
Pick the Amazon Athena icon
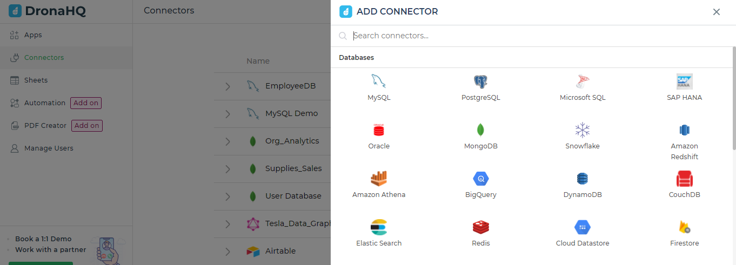[378, 179]
